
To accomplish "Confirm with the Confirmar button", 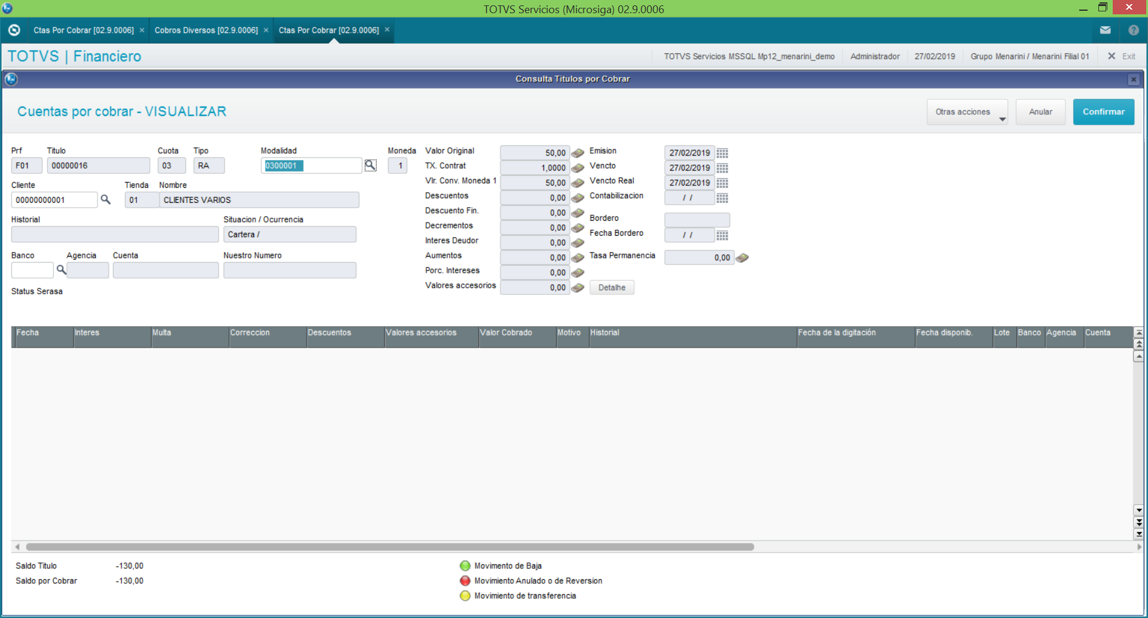I will (x=1104, y=112).
